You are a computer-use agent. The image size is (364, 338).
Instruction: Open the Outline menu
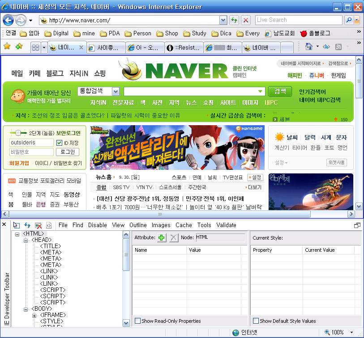click(138, 225)
